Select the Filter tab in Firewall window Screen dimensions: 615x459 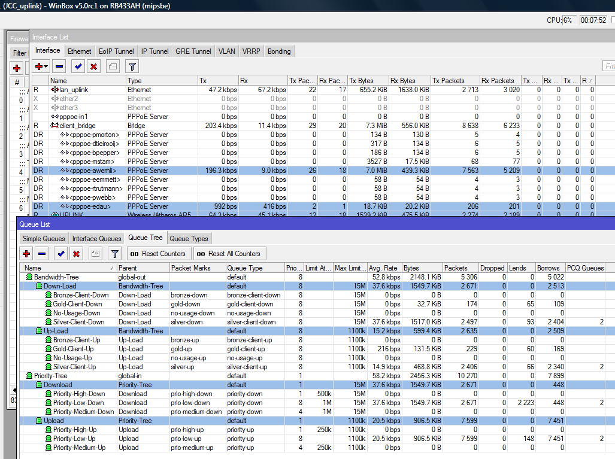click(20, 53)
